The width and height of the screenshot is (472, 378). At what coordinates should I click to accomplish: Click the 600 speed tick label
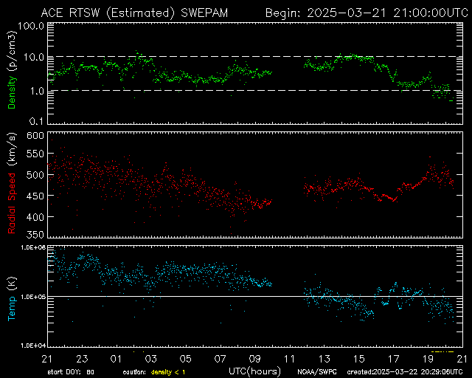pyautogui.click(x=35, y=136)
